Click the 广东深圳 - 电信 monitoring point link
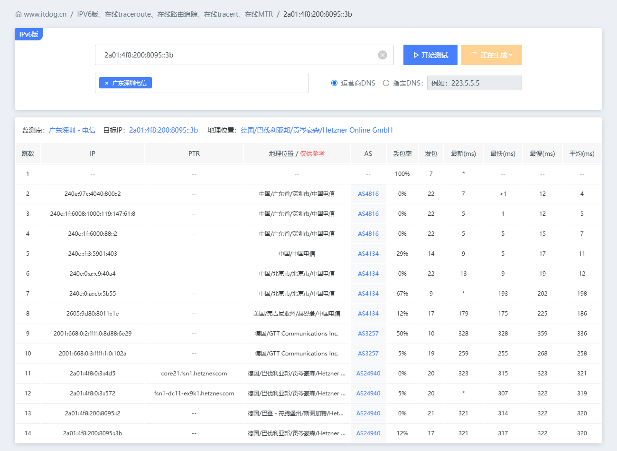Viewport: 617px width, 451px height. [72, 130]
